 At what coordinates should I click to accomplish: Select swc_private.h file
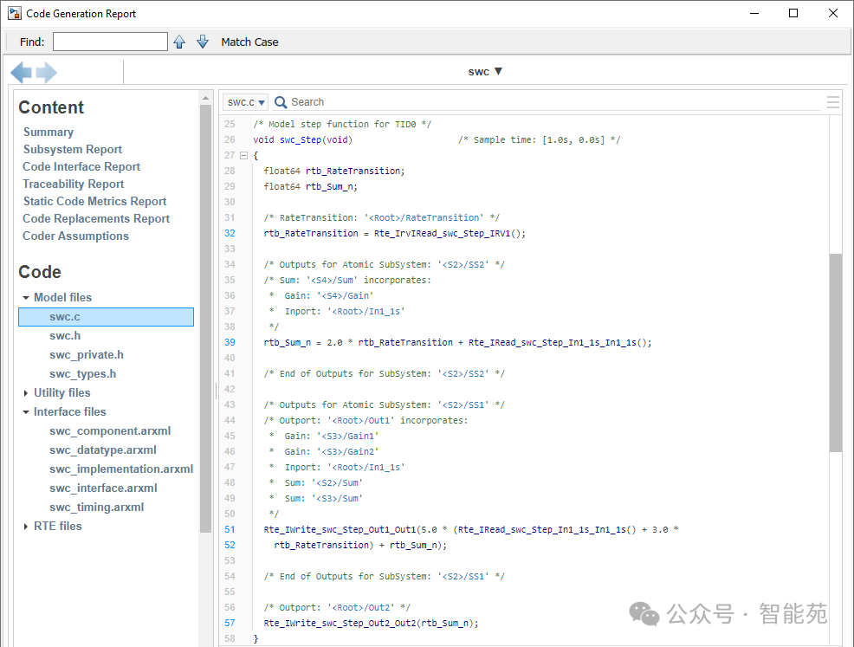point(86,355)
